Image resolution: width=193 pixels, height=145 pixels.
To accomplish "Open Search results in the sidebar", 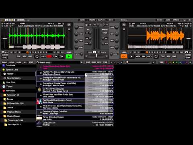I will 14,78.
